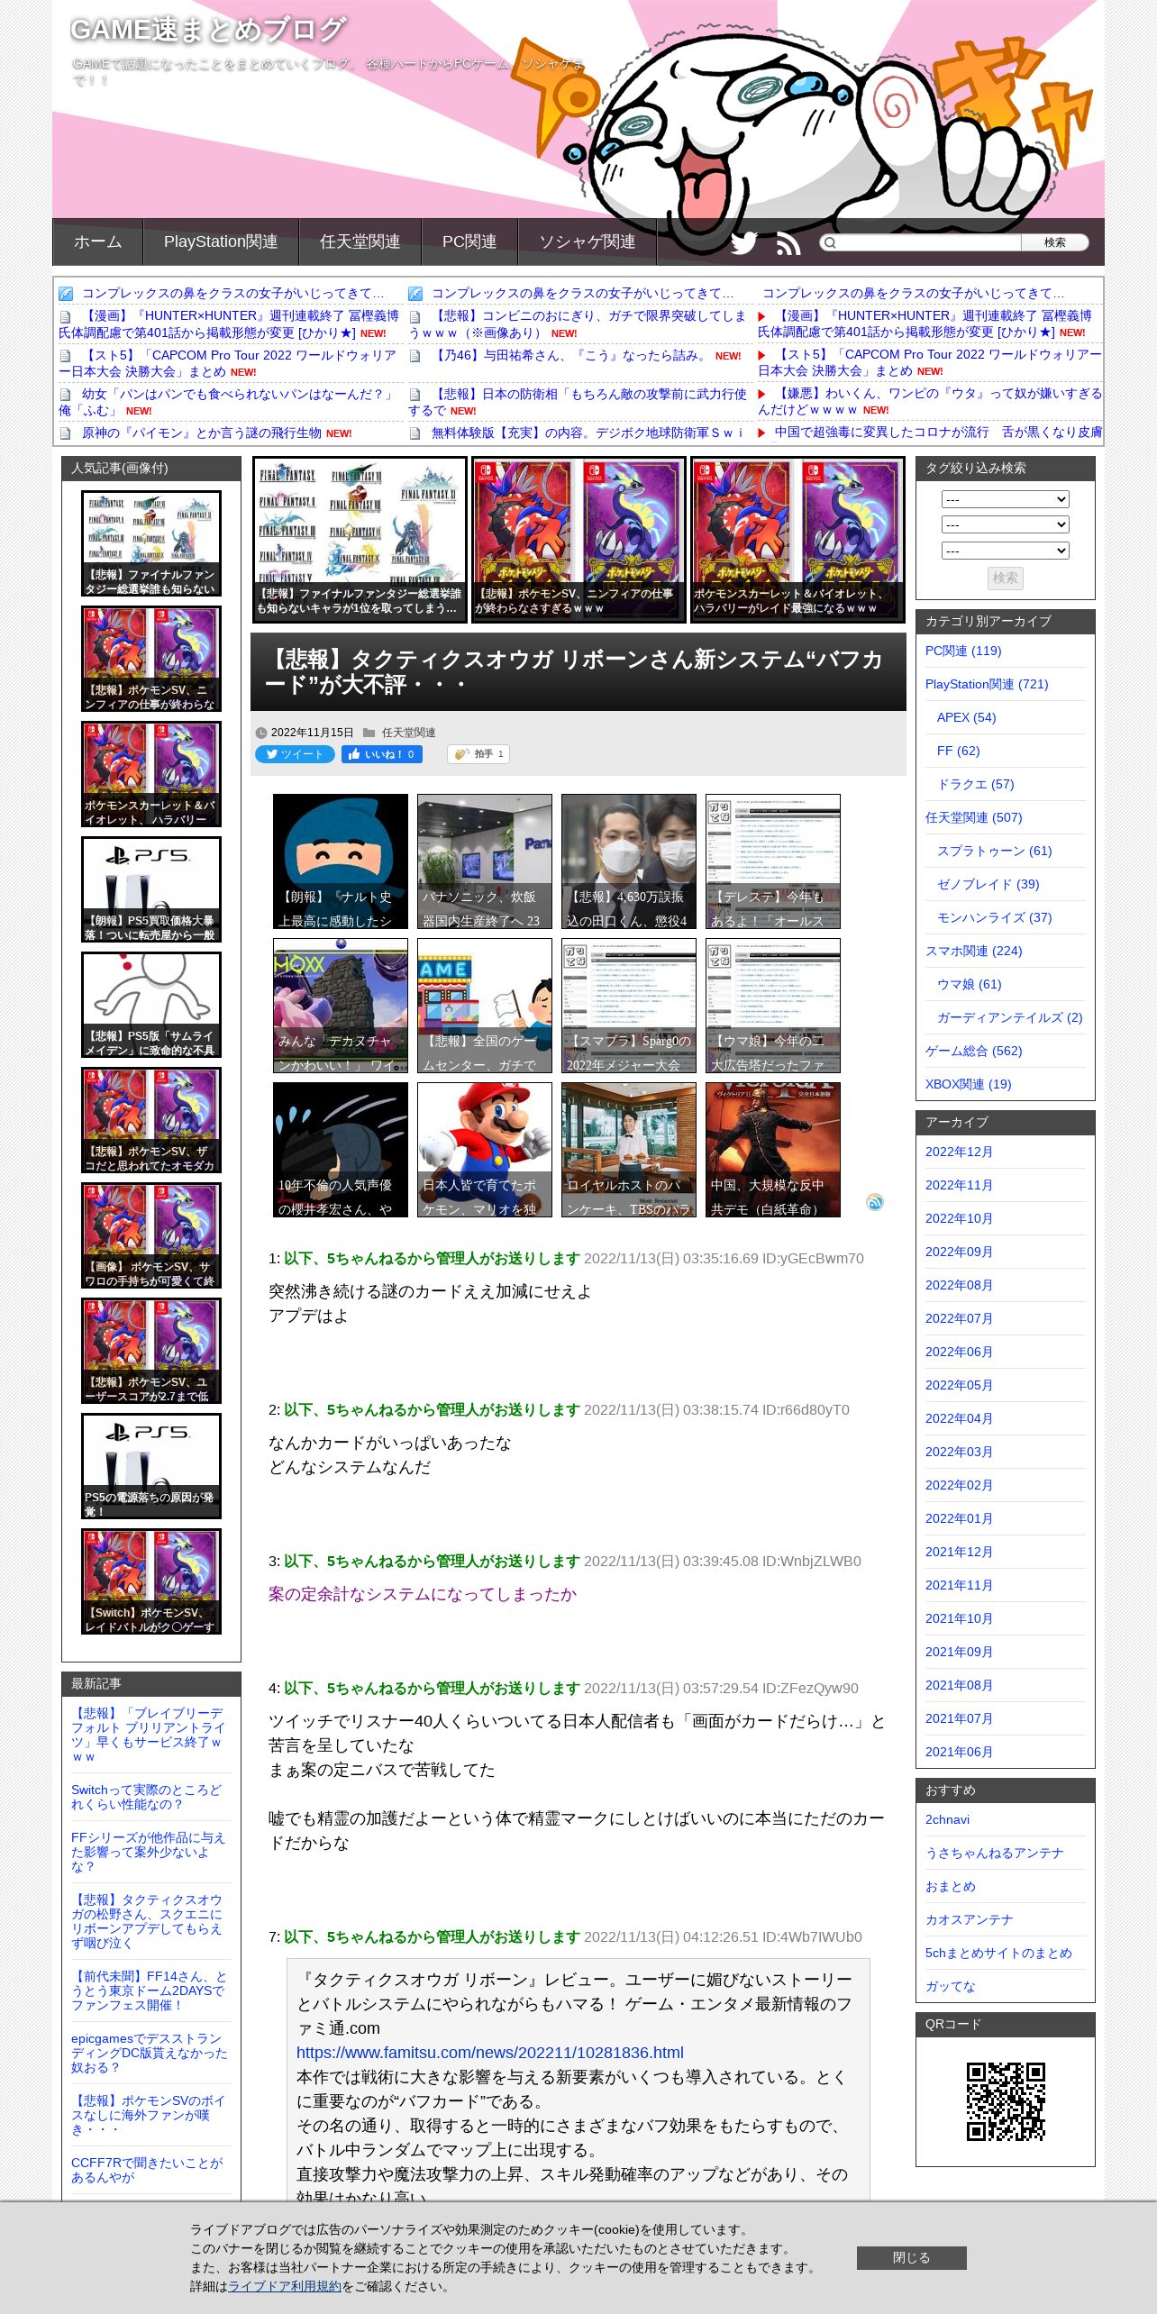The height and width of the screenshot is (2314, 1157).
Task: Open the second tag filter dropdown
Action: click(1005, 524)
